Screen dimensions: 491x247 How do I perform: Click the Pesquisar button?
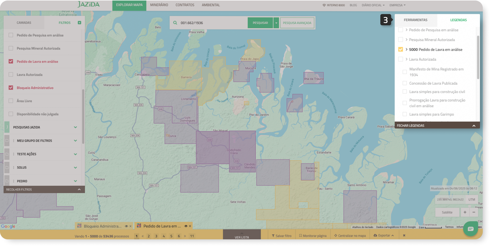[x=260, y=23]
